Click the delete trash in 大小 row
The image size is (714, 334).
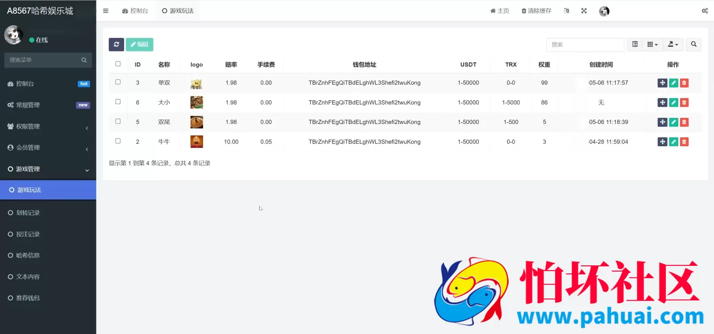point(684,103)
